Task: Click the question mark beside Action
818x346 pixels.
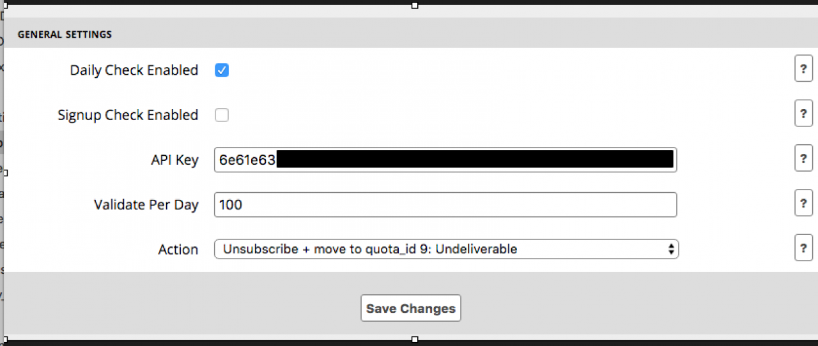Action: click(803, 248)
